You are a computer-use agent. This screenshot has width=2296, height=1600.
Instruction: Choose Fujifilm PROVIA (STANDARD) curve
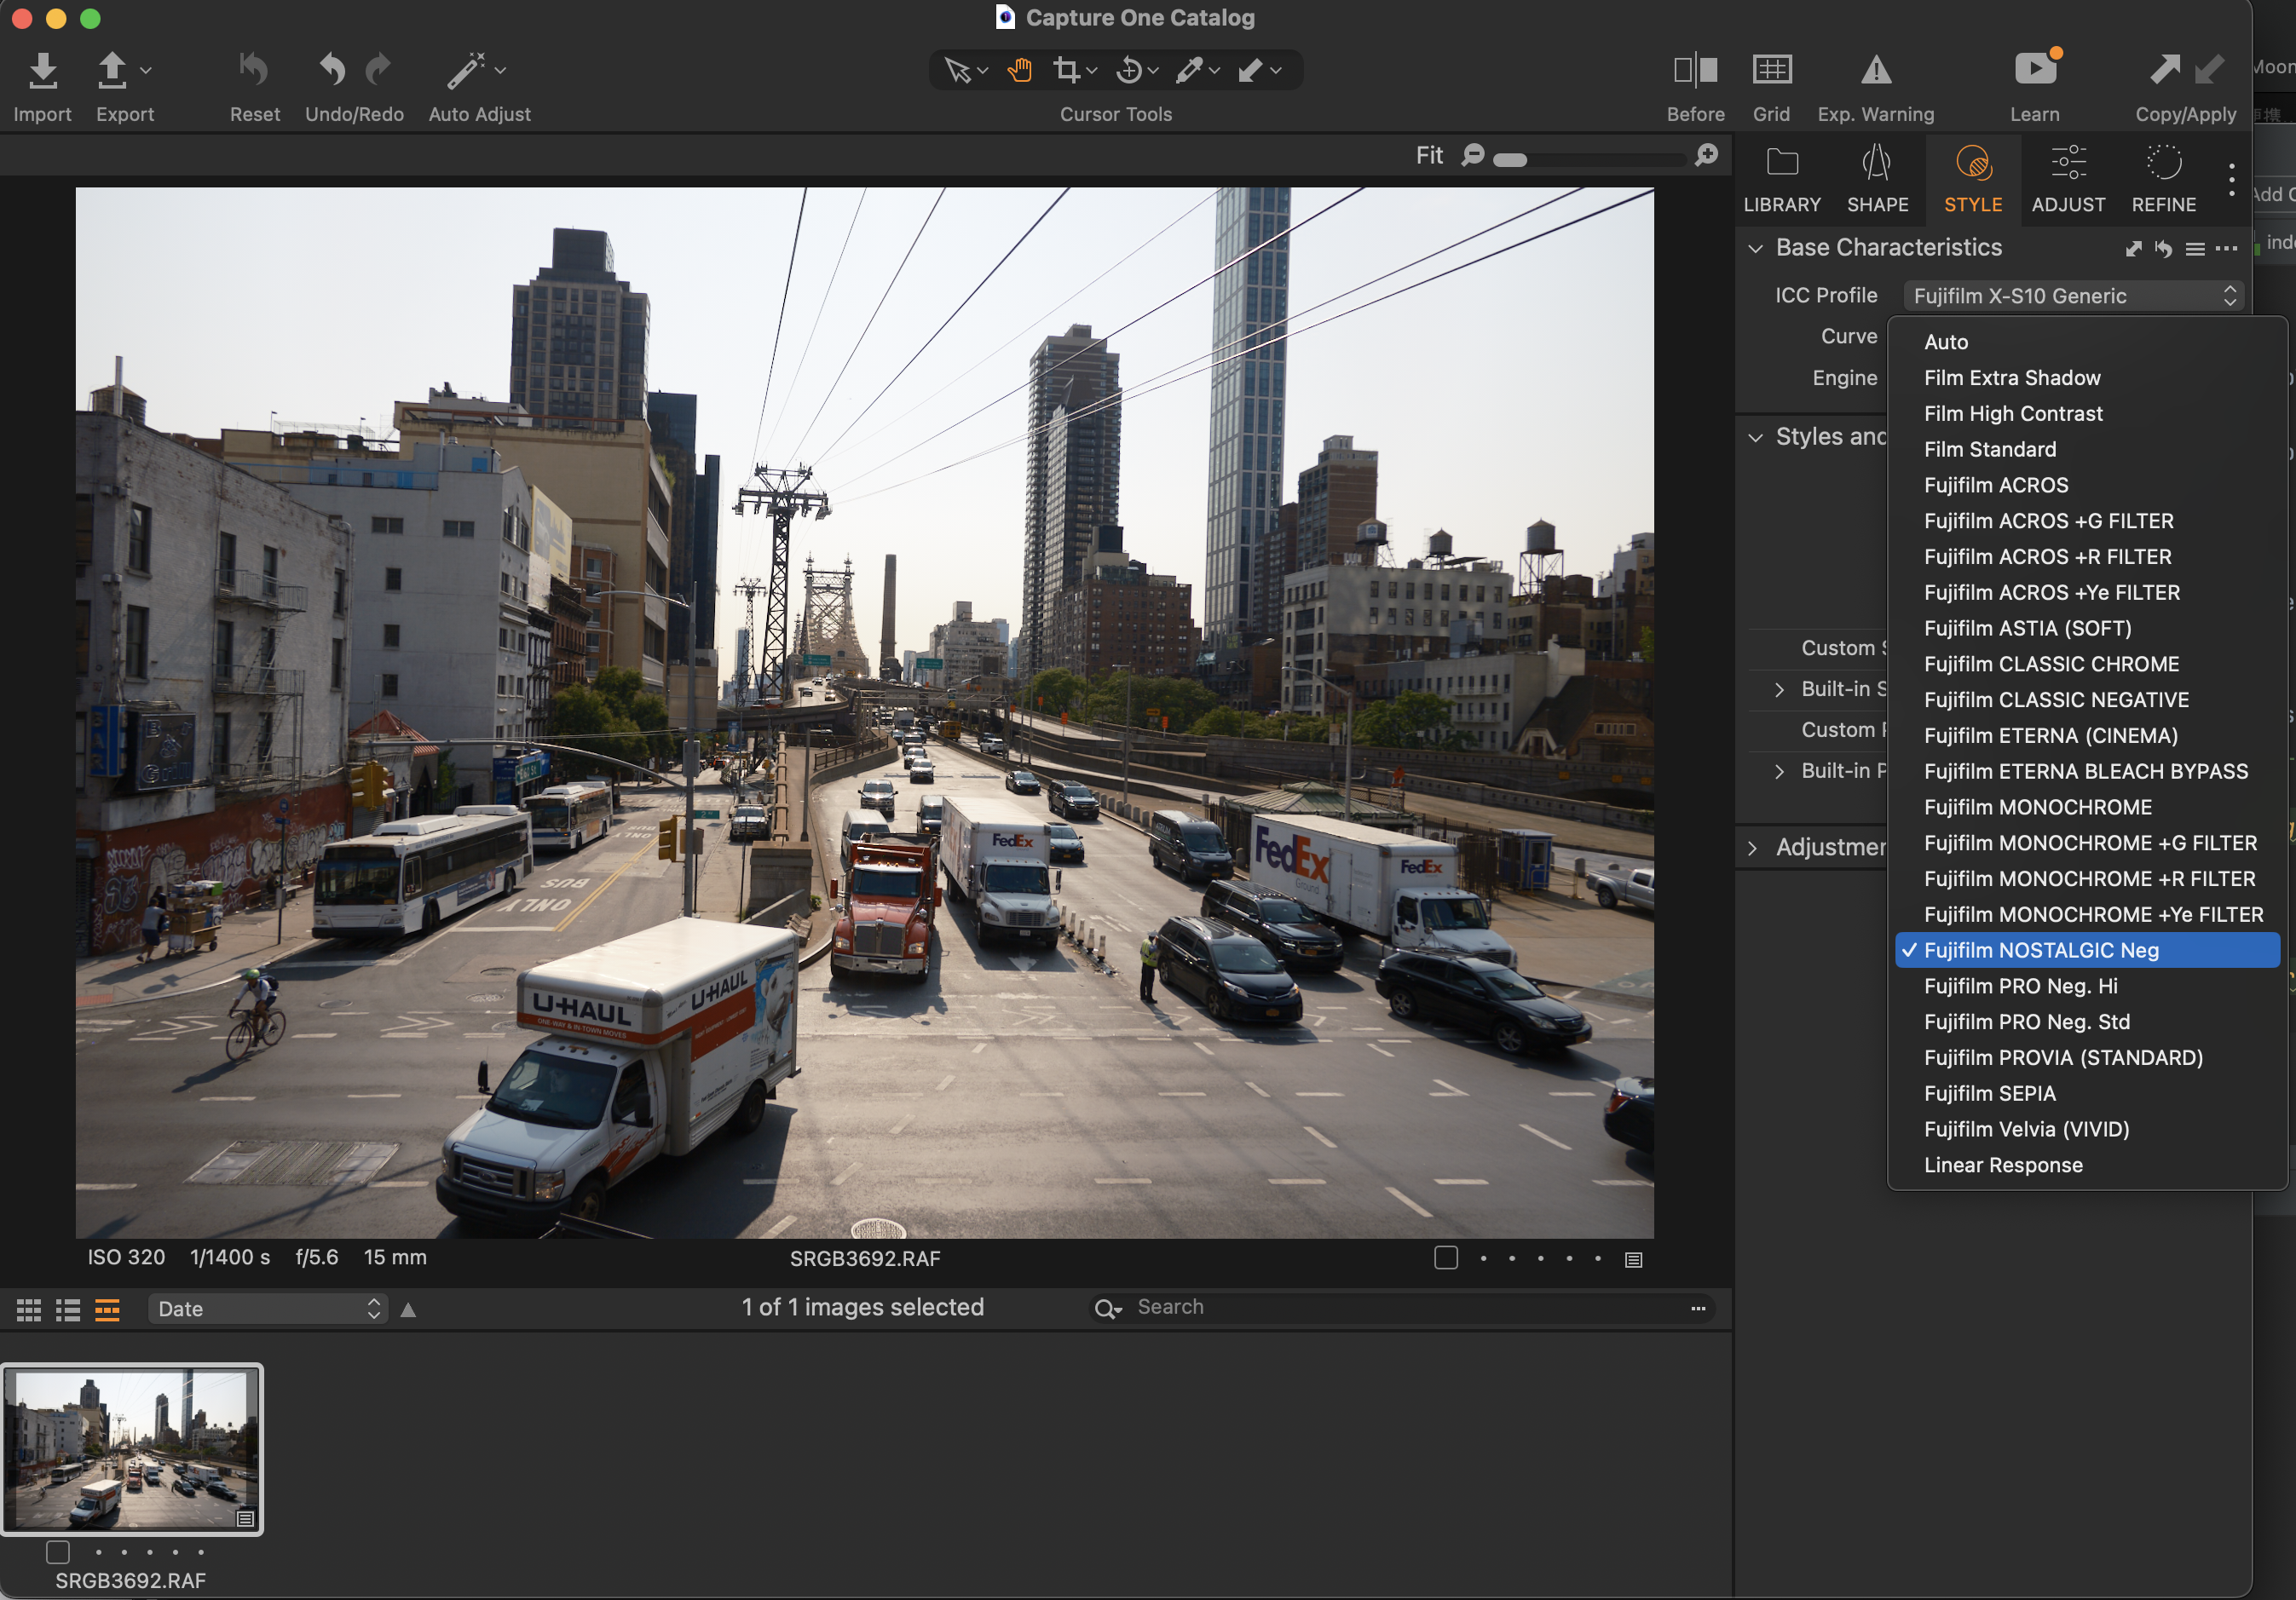(2087, 1058)
